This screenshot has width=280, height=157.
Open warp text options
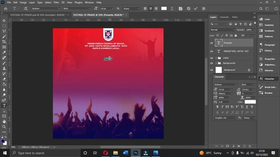[x=172, y=9]
